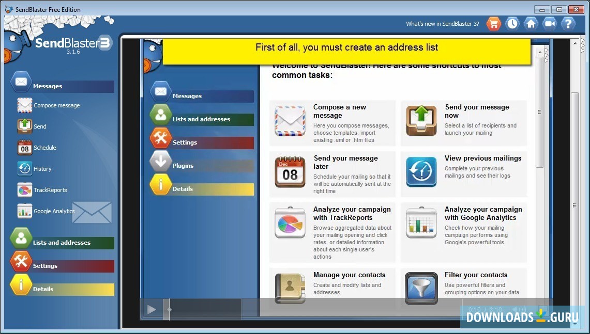Click the Compose message envelope icon in sidebar
The image size is (590, 334).
(x=24, y=105)
